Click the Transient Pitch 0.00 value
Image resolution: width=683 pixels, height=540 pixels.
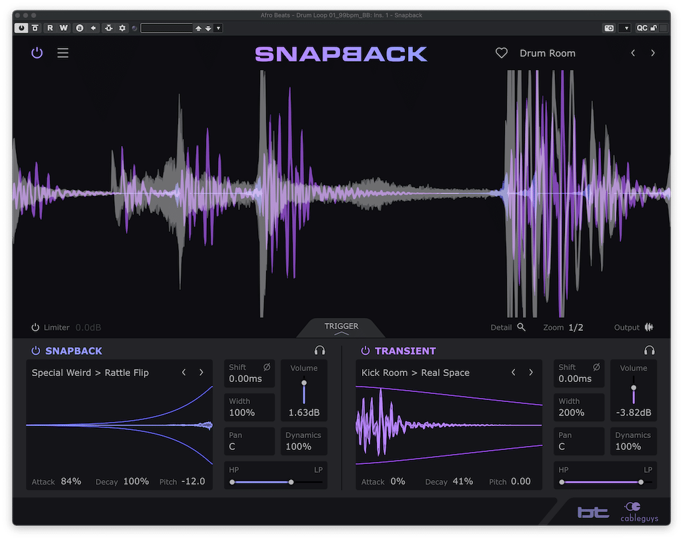pos(520,481)
